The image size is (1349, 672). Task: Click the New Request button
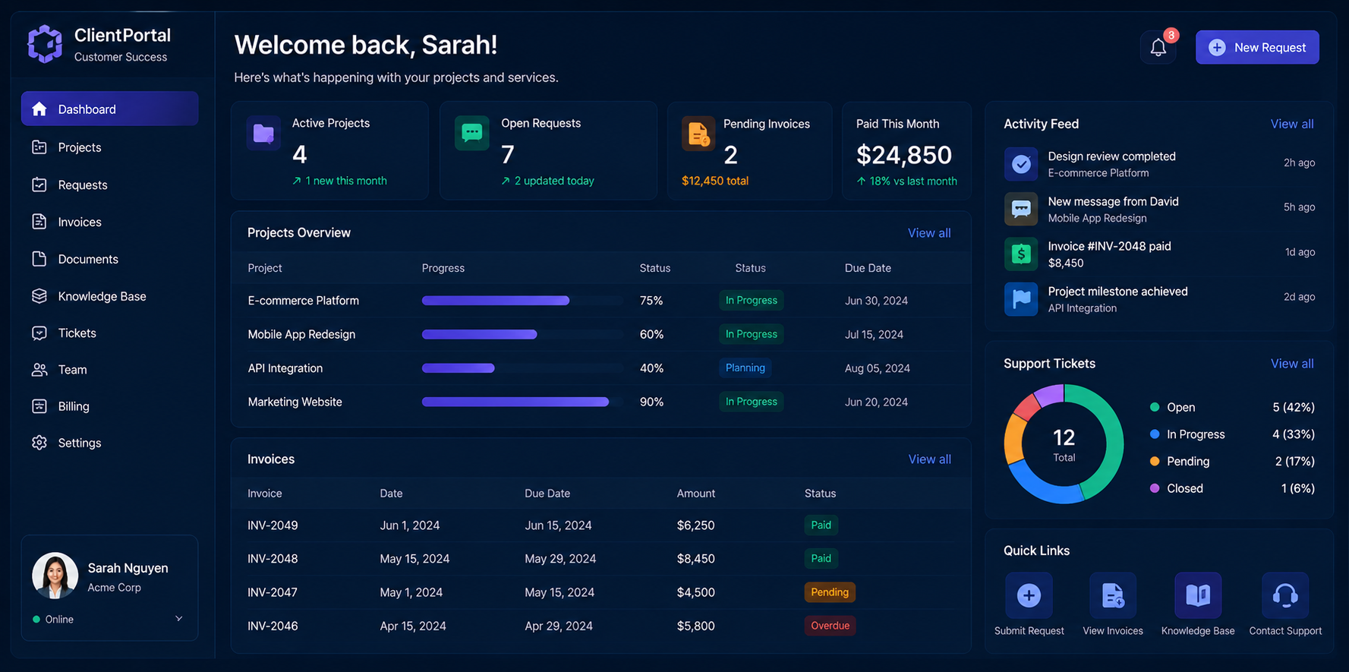(x=1257, y=47)
